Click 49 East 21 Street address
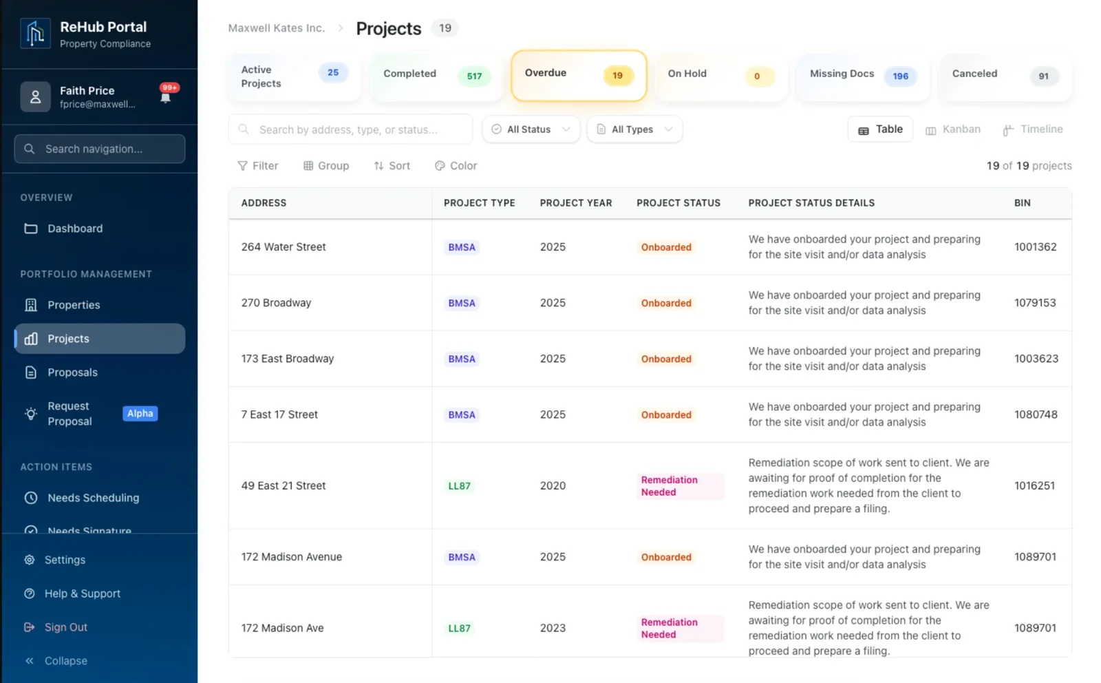 point(284,486)
